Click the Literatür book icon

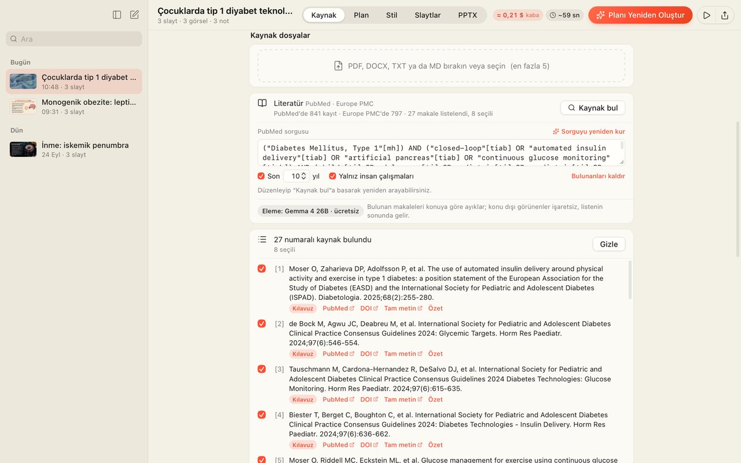pyautogui.click(x=262, y=103)
